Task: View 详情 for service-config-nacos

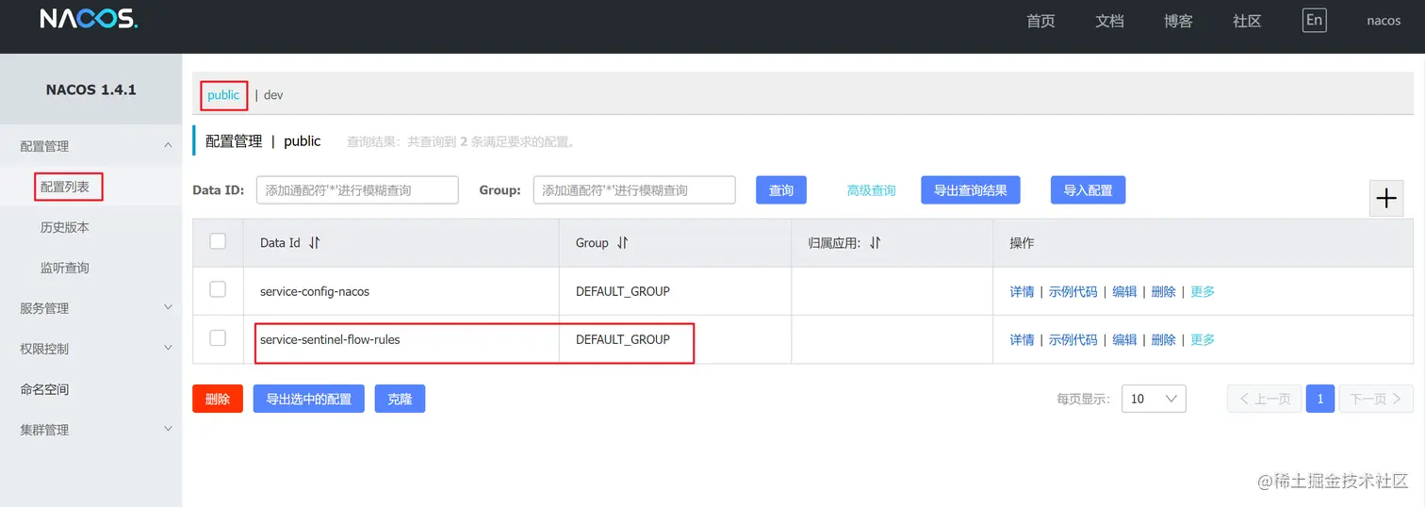Action: click(1022, 292)
